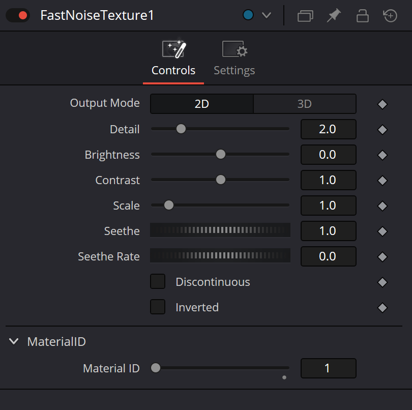Click the Output Mode keyframe diamond

382,104
